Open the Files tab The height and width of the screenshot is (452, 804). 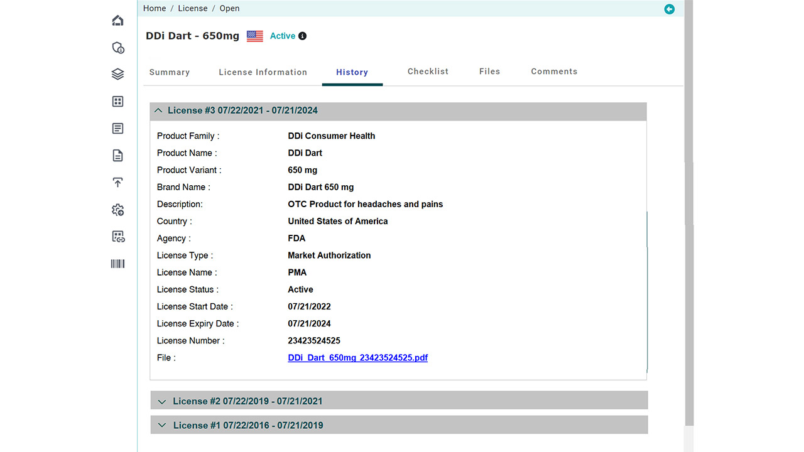coord(489,72)
